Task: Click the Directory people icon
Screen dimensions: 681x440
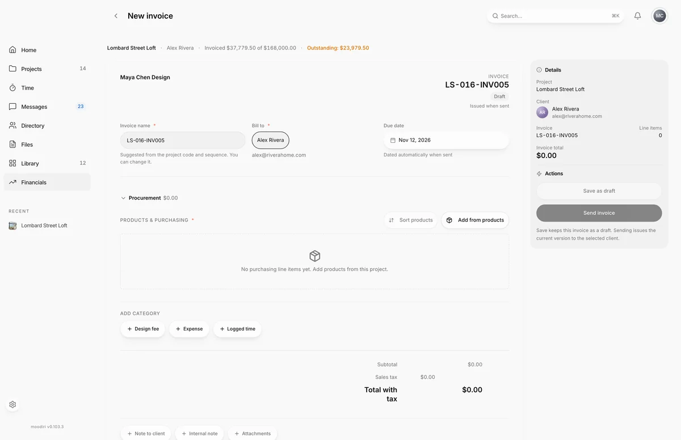Action: [12, 125]
